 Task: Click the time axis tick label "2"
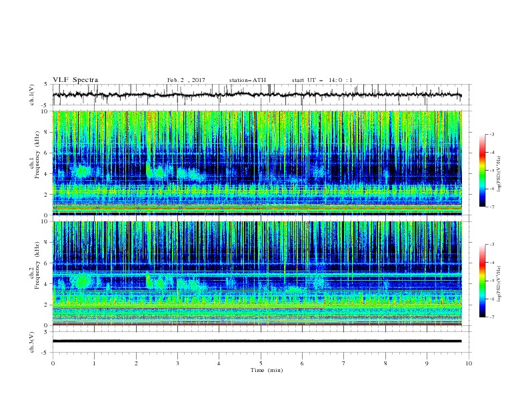(136, 363)
